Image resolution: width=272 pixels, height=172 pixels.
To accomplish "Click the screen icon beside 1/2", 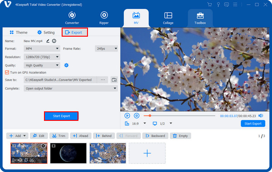I will click(155, 124).
